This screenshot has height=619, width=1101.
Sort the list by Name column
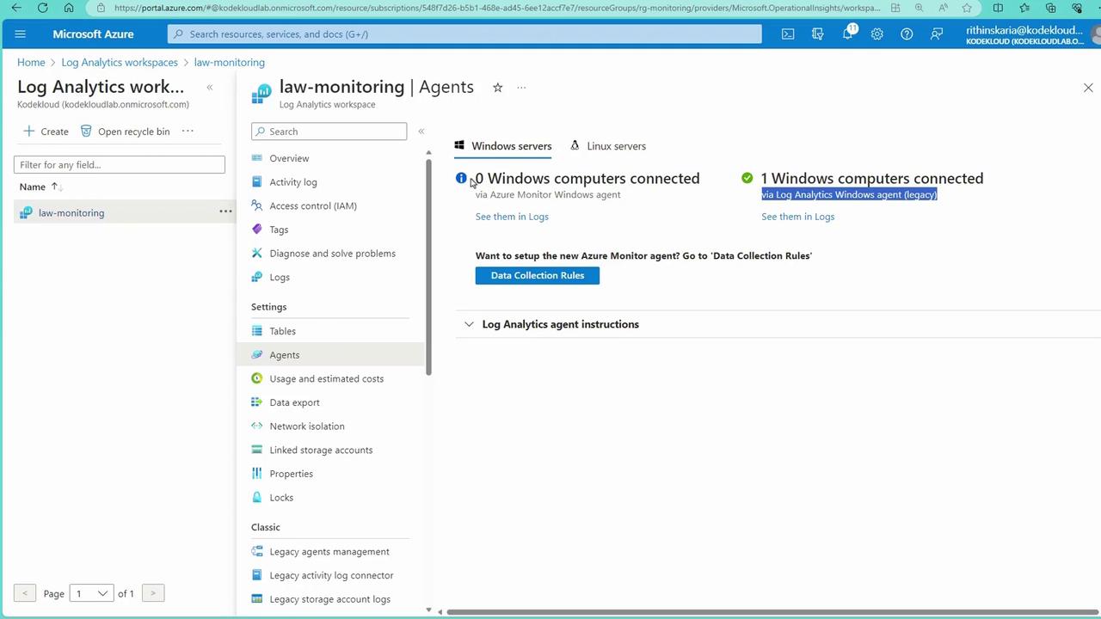(x=40, y=187)
